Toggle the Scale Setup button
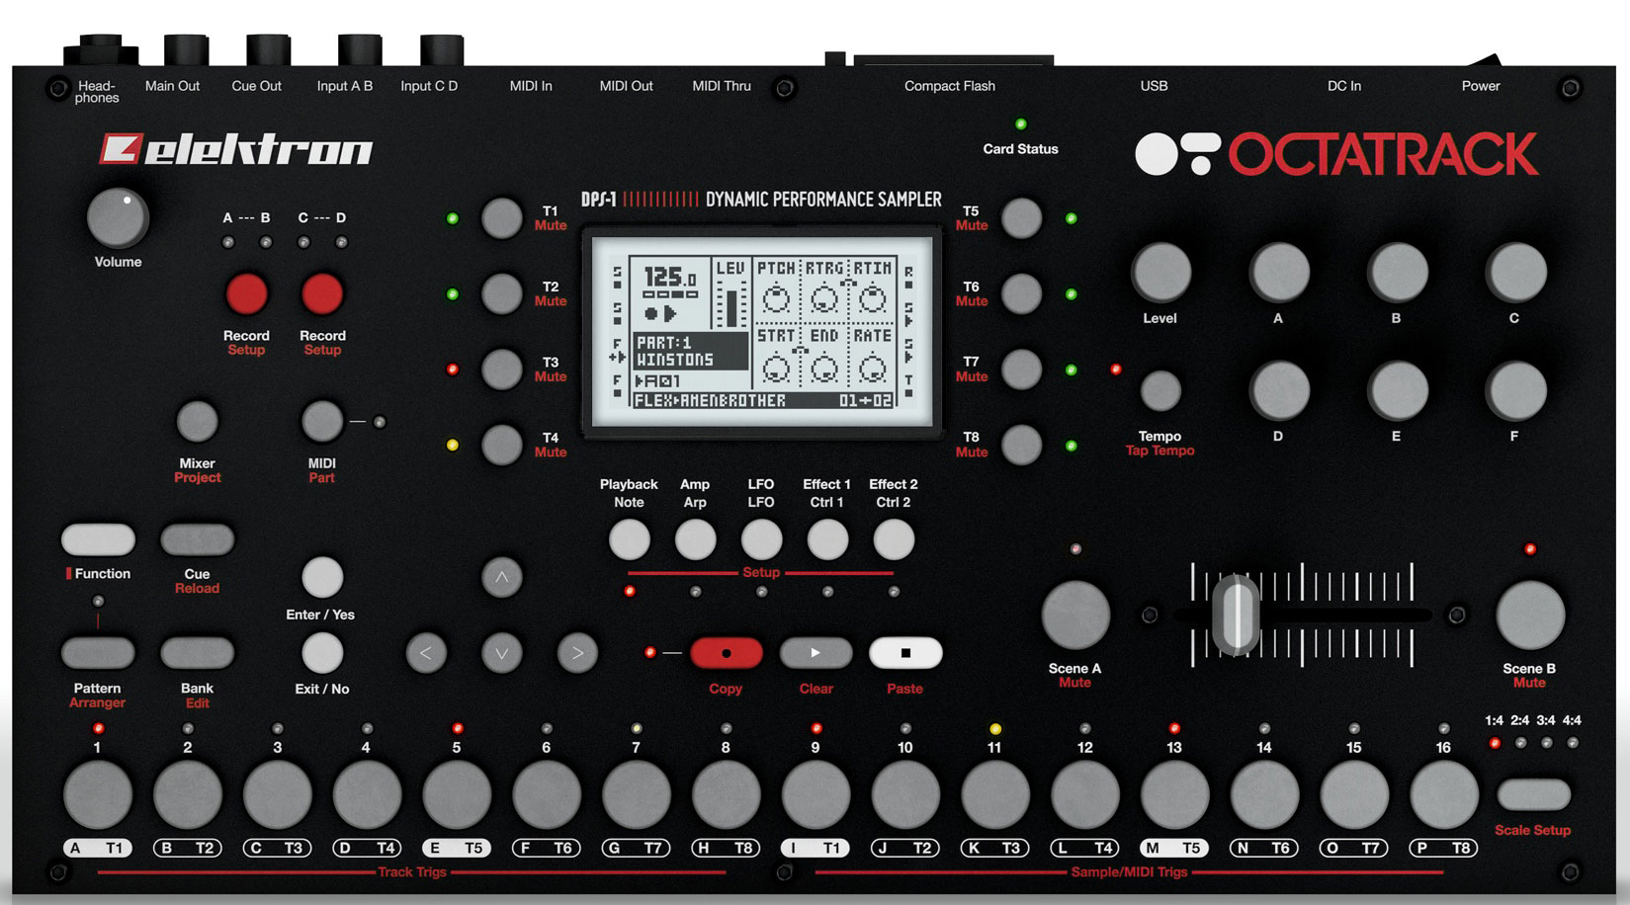Screen dimensions: 1630x905 tap(1533, 794)
